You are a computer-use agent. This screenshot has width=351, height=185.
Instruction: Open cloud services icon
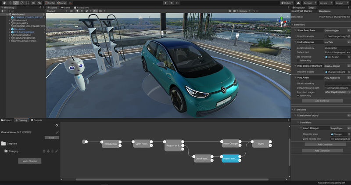(x=298, y=3)
